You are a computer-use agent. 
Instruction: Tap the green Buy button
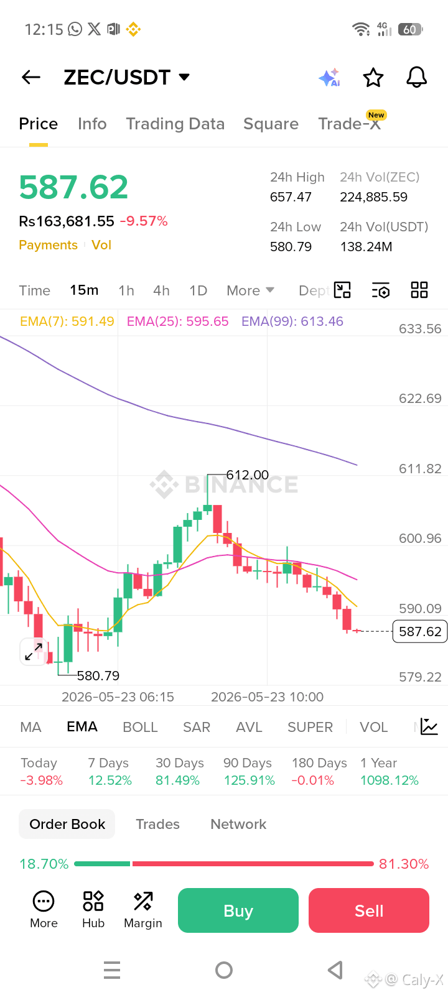(238, 910)
